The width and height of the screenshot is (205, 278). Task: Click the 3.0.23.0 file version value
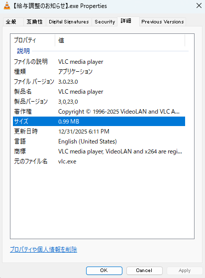tap(68, 82)
